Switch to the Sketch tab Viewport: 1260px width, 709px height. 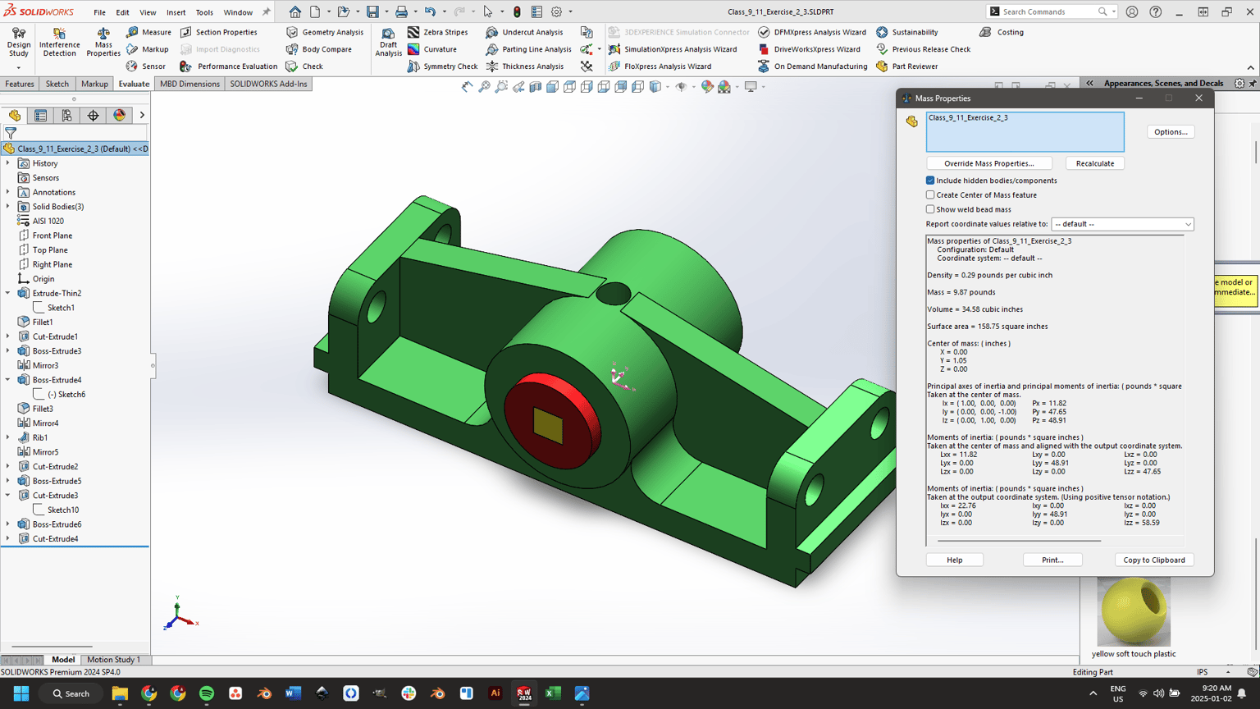click(57, 84)
